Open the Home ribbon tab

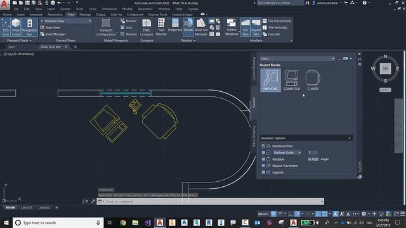click(x=7, y=15)
